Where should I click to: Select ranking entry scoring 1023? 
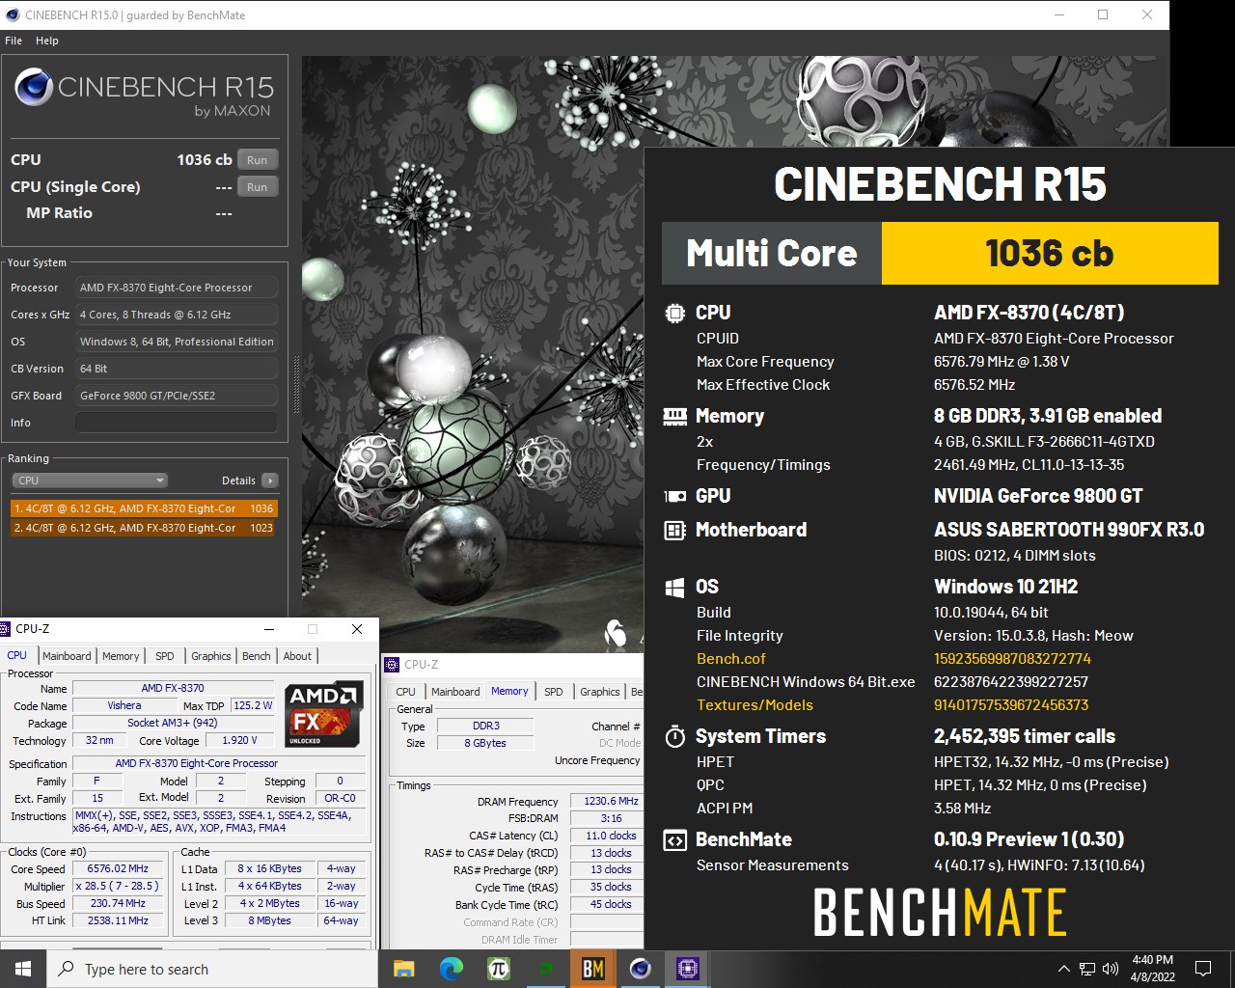tap(144, 528)
